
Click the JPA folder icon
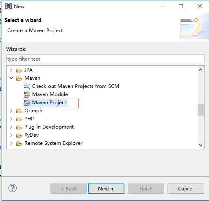click(x=19, y=70)
